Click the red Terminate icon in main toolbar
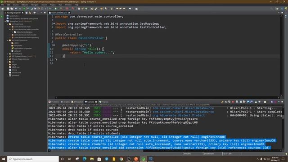This screenshot has width=288, height=162. point(67,9)
